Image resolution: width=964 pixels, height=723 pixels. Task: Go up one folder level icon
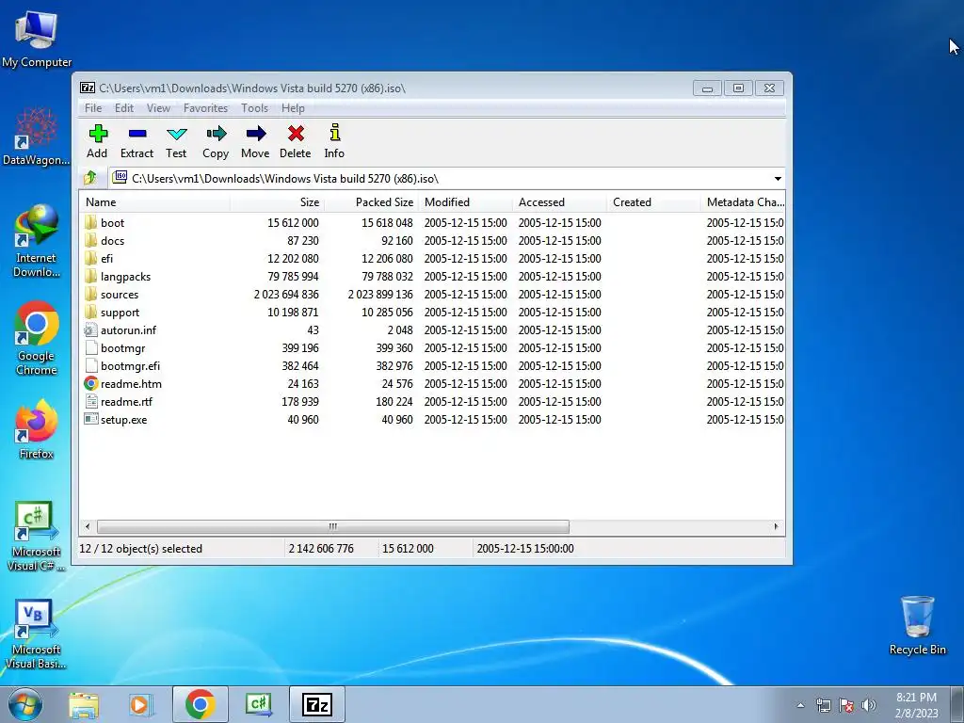[91, 178]
